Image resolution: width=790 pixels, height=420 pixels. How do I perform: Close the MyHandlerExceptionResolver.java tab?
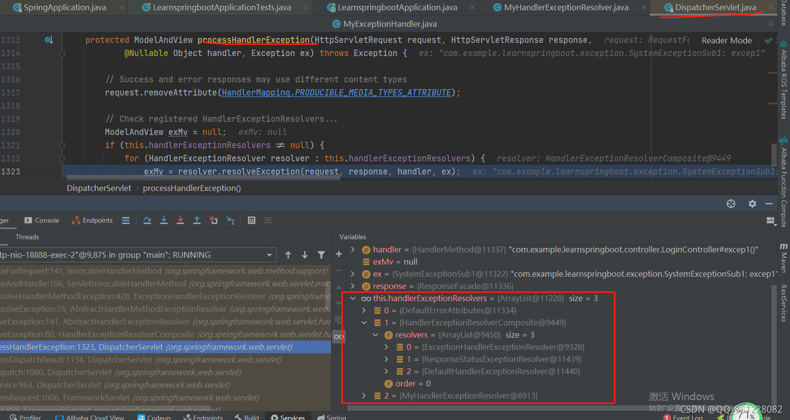point(644,7)
